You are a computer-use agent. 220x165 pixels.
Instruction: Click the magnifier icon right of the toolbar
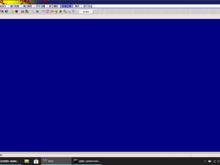[x=65, y=11]
